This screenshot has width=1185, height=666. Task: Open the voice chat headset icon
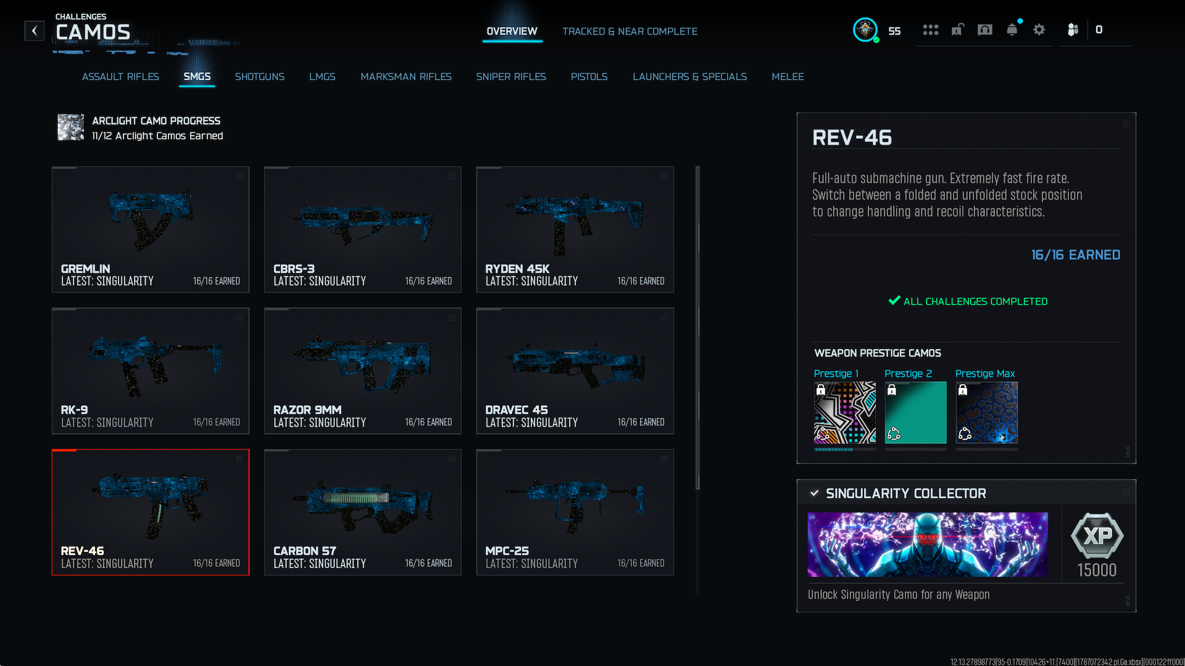985,30
